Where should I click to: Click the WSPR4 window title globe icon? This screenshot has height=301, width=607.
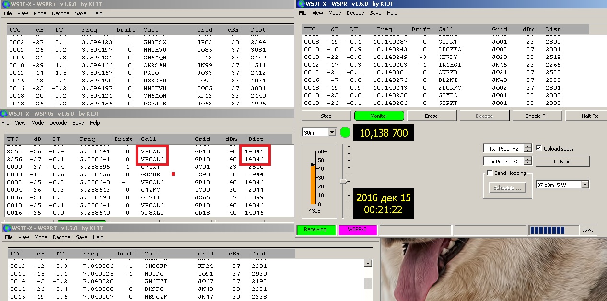tap(6, 4)
